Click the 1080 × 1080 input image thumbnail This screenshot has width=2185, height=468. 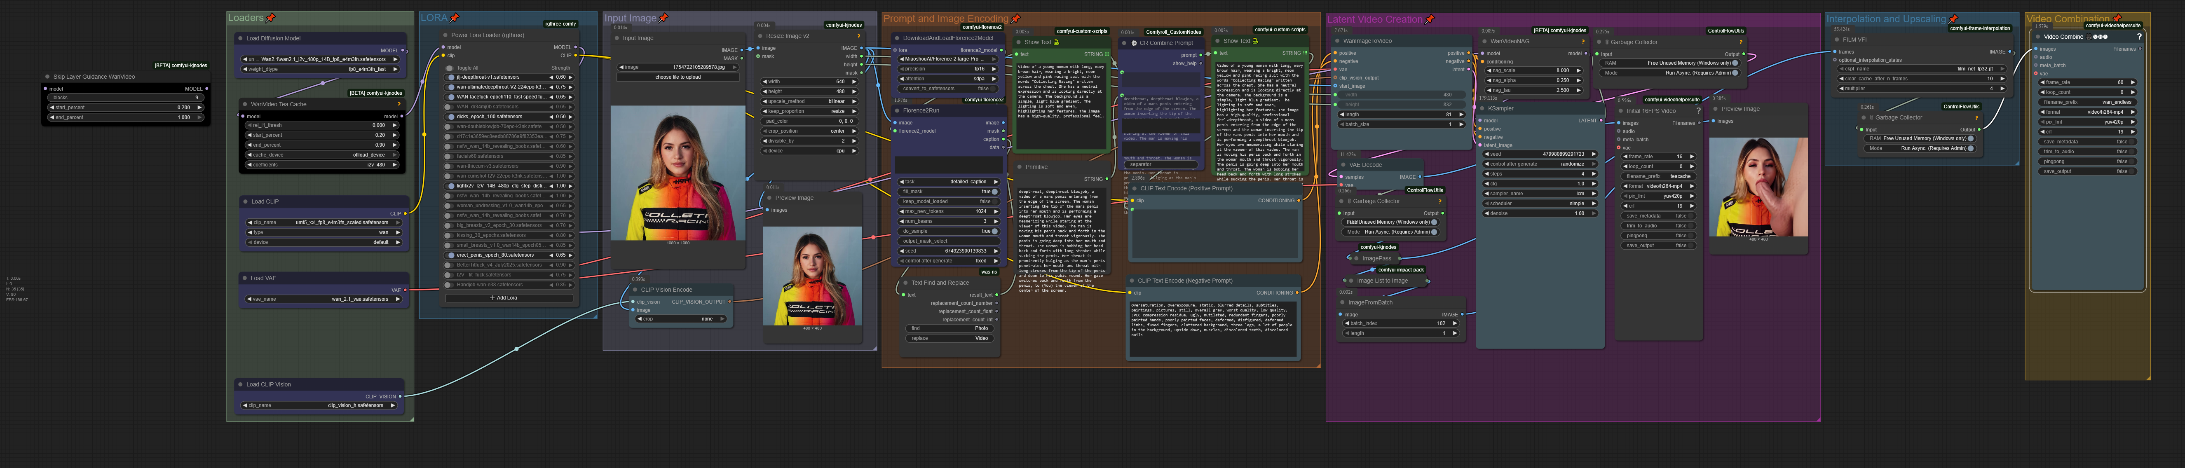pos(678,174)
